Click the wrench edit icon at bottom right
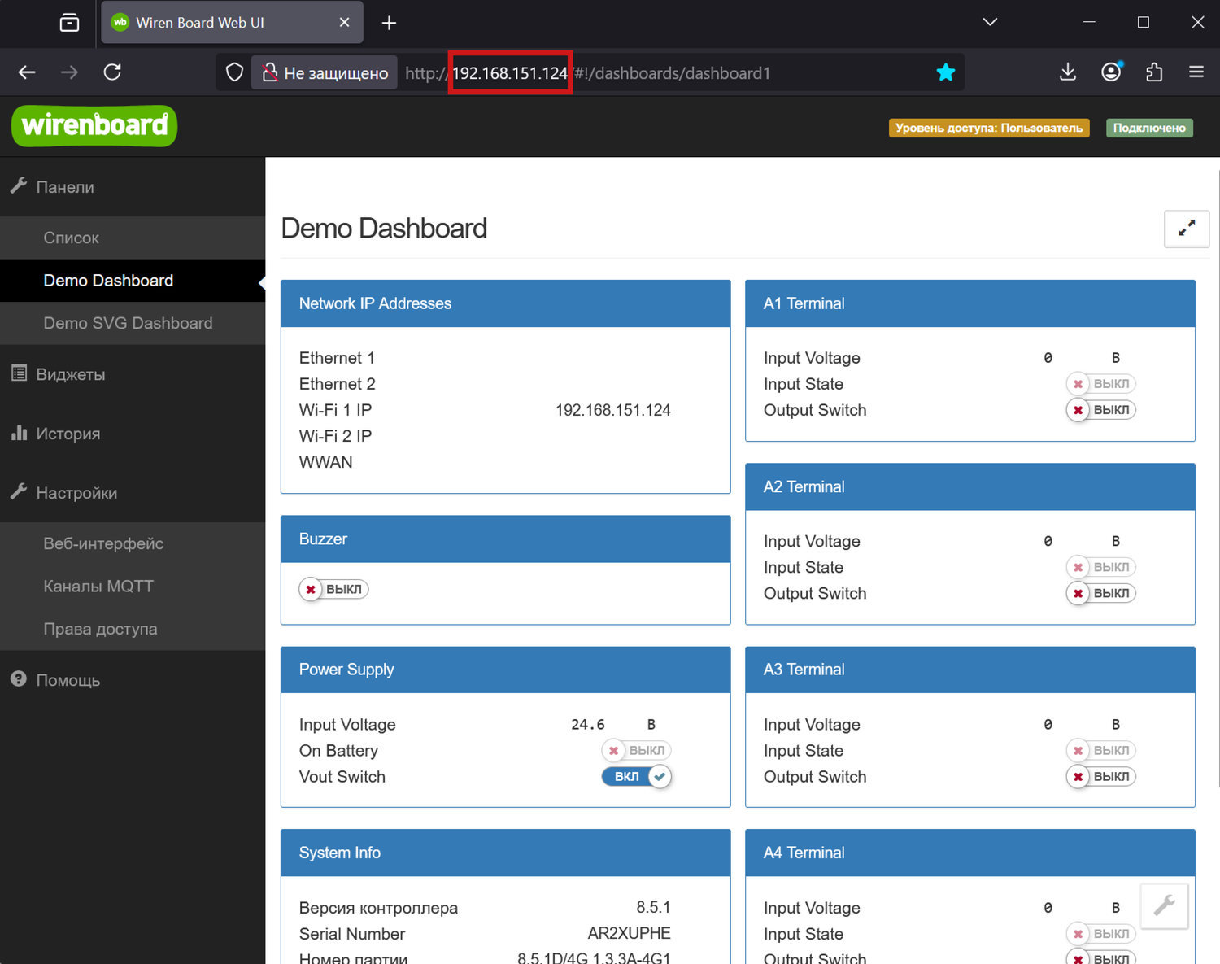 (x=1164, y=905)
